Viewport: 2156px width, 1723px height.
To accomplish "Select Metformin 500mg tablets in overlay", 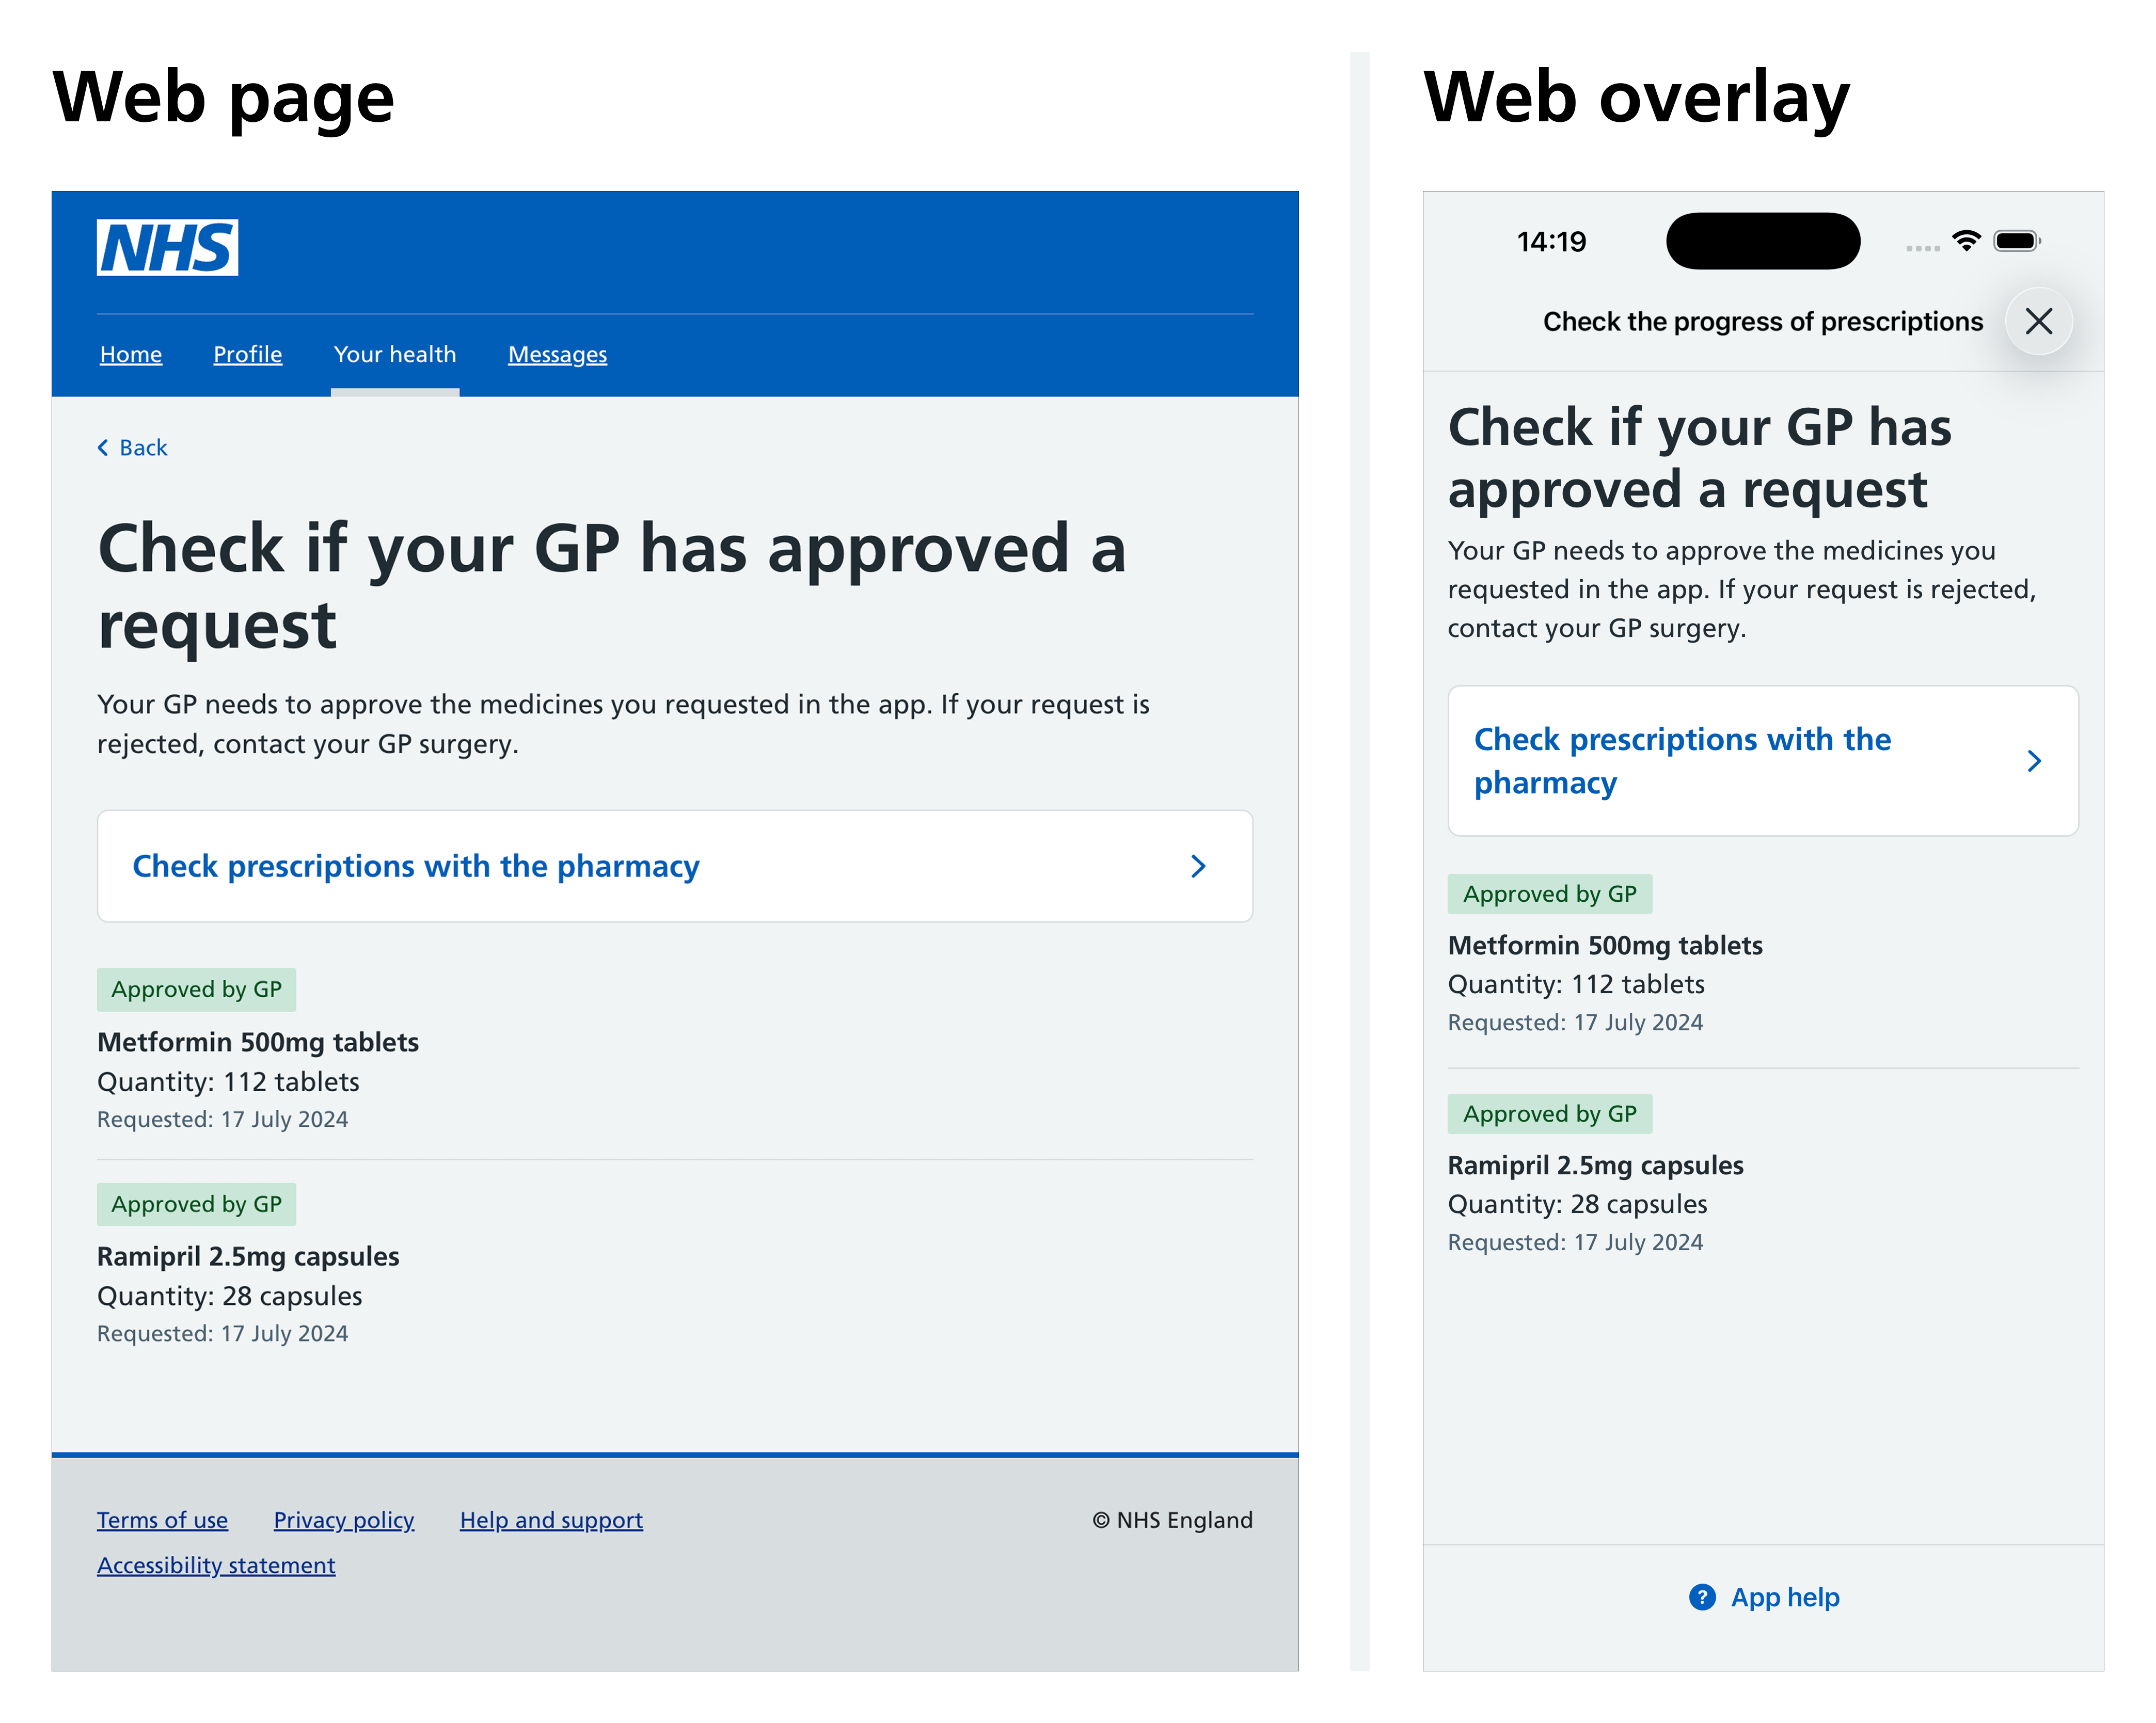I will (x=1605, y=945).
